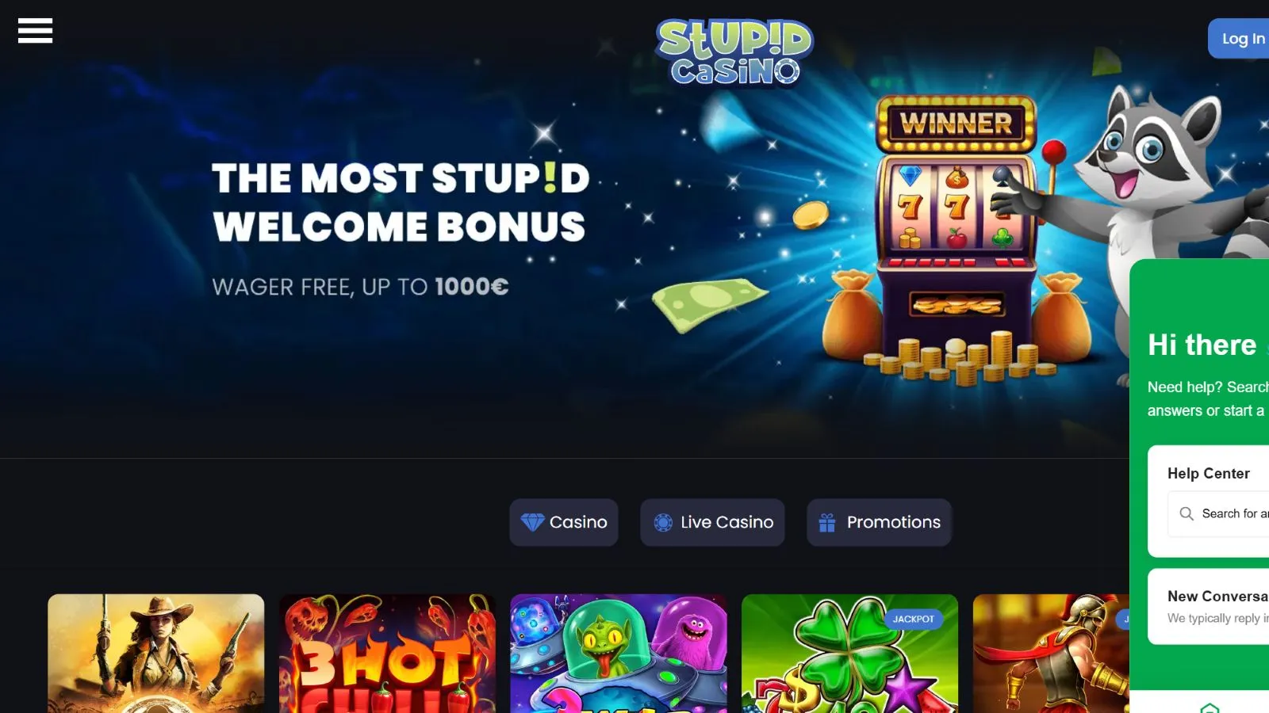Screen dimensions: 1269x713
Task: Open the Promotions tab
Action: click(879, 522)
